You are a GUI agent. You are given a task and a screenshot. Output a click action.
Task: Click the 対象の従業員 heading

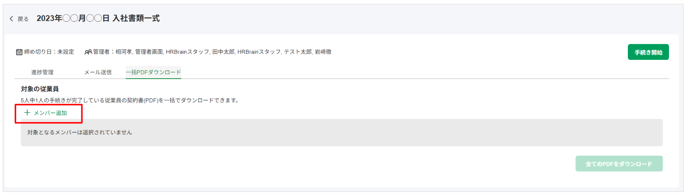pyautogui.click(x=40, y=89)
